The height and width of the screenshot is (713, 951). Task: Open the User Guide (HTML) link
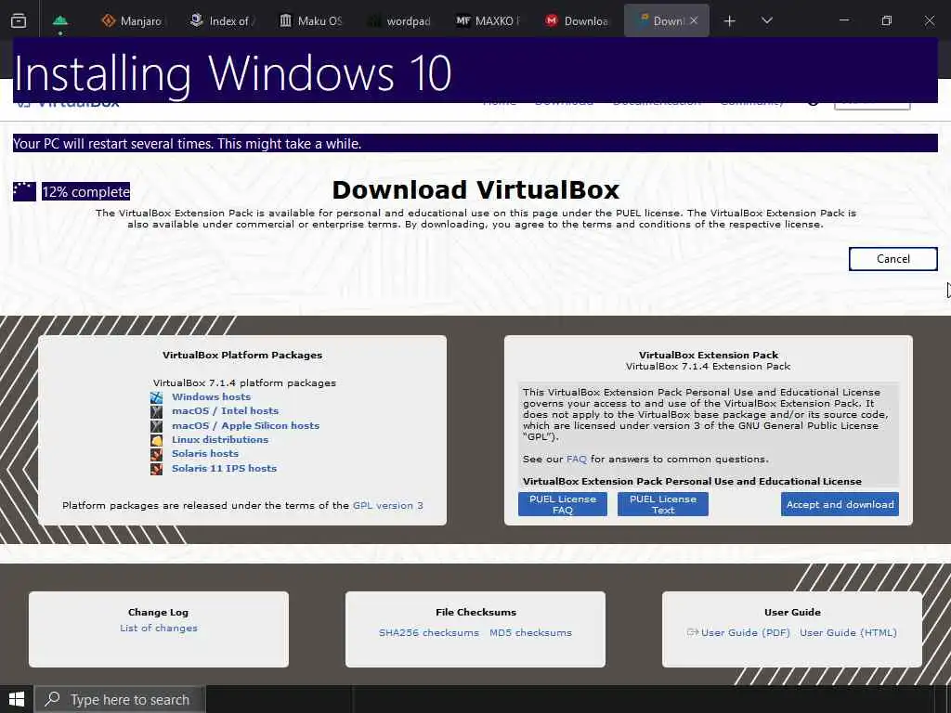848,632
